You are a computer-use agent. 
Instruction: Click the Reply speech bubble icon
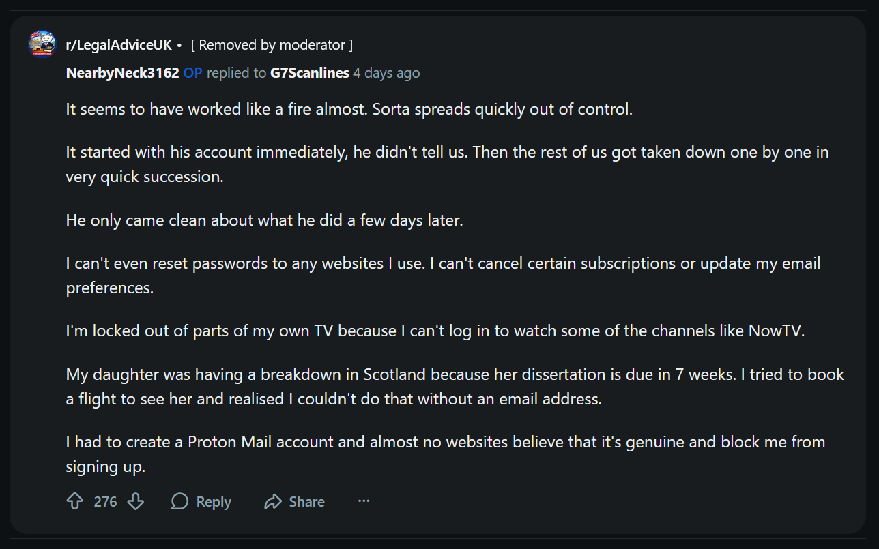click(179, 502)
